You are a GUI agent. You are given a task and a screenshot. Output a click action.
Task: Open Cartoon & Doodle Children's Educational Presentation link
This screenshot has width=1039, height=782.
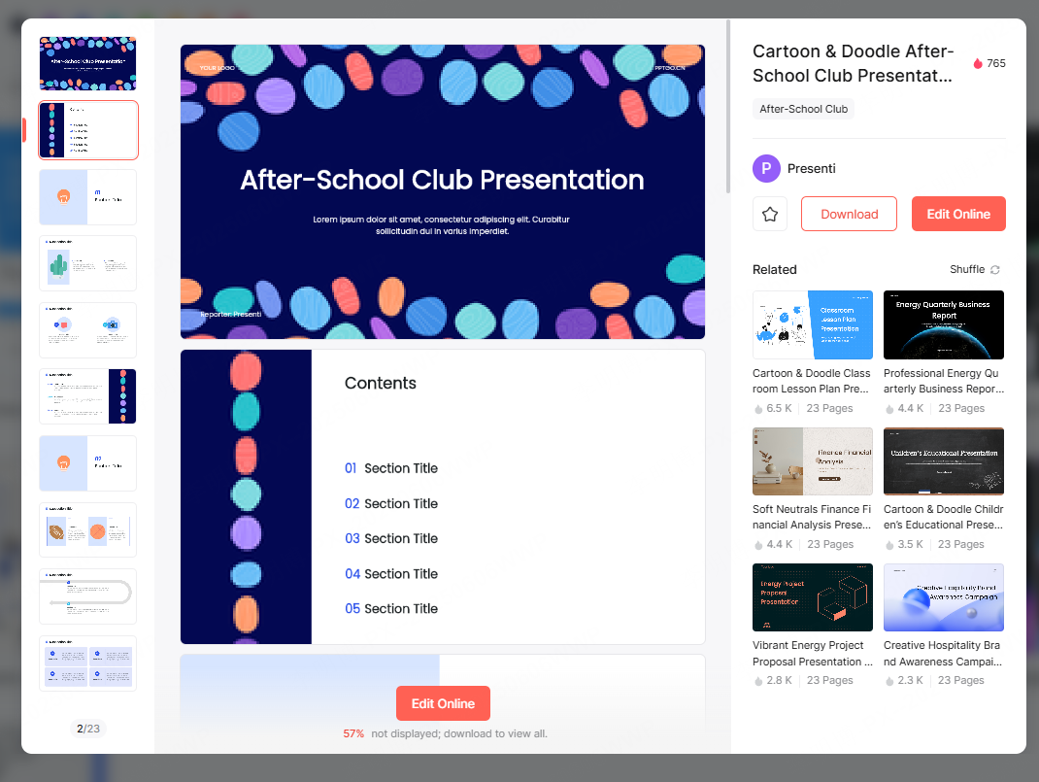point(943,516)
